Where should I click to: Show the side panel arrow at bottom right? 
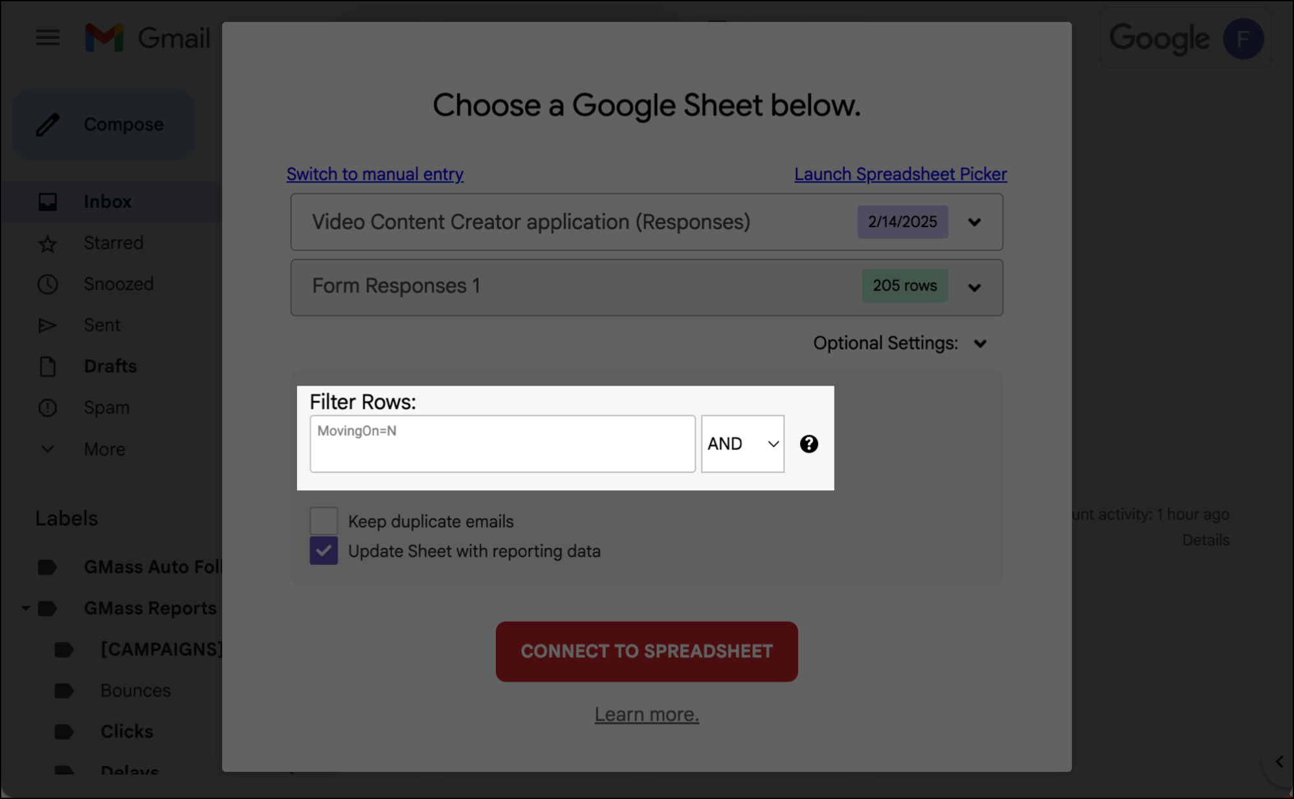tap(1279, 761)
